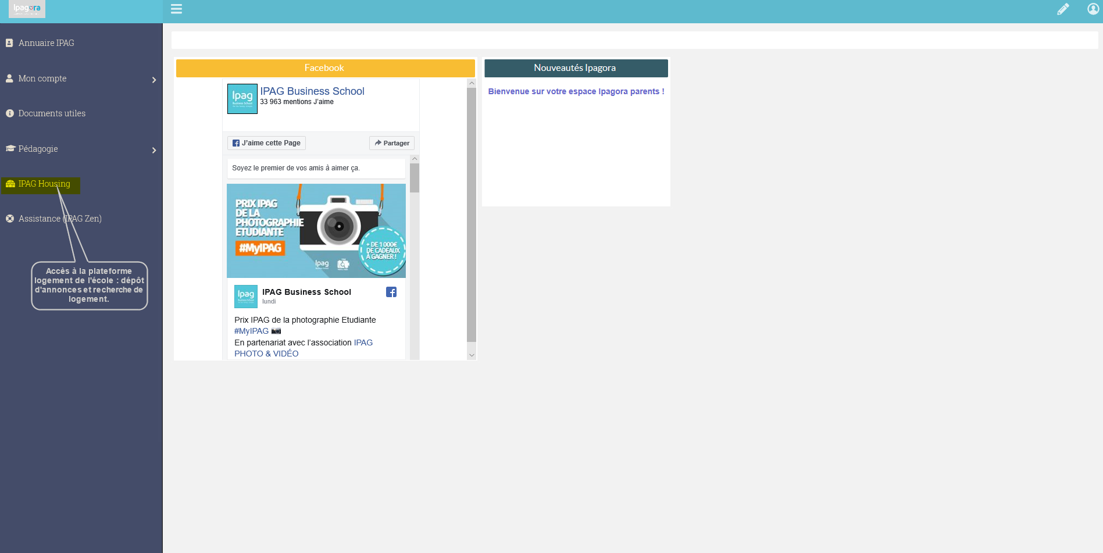Follow the #MyIPAG hashtag link
The image size is (1103, 553).
pos(251,331)
